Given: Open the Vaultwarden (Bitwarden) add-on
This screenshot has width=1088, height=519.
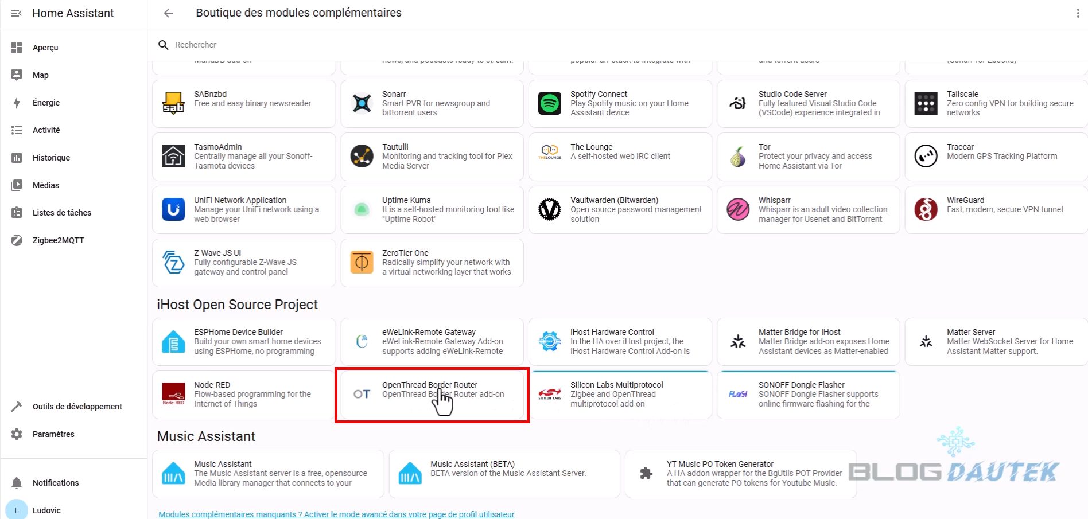Looking at the screenshot, I should click(620, 210).
